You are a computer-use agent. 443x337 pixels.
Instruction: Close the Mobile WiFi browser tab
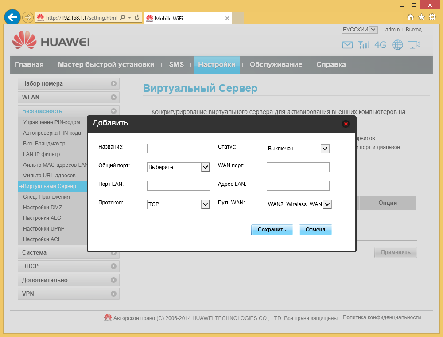click(x=227, y=18)
